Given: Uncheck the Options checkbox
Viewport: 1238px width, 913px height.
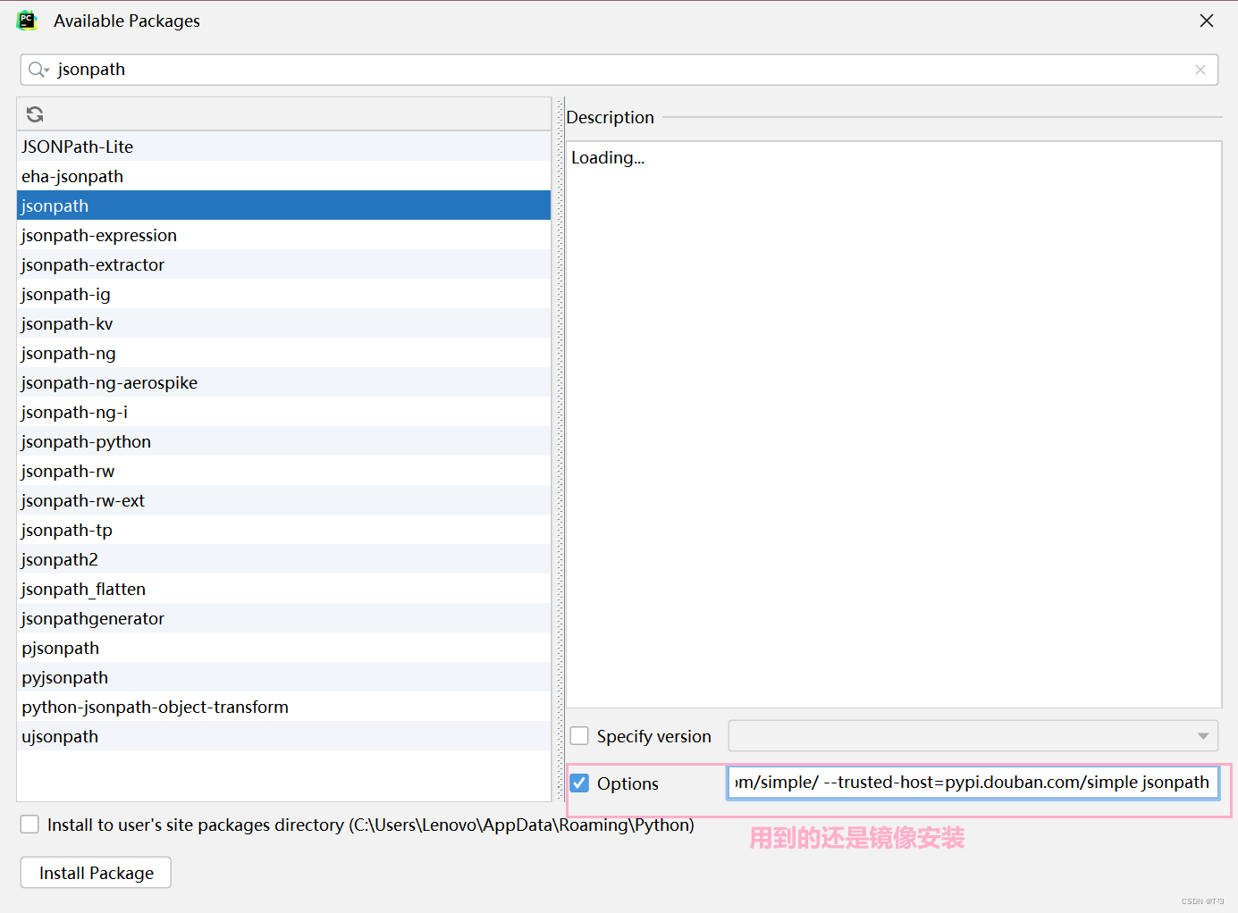Looking at the screenshot, I should coord(579,783).
